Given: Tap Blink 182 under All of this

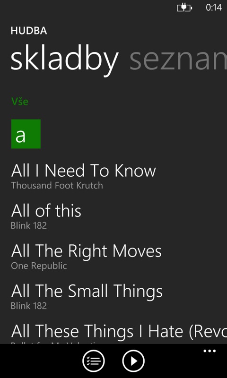Looking at the screenshot, I should tap(29, 226).
